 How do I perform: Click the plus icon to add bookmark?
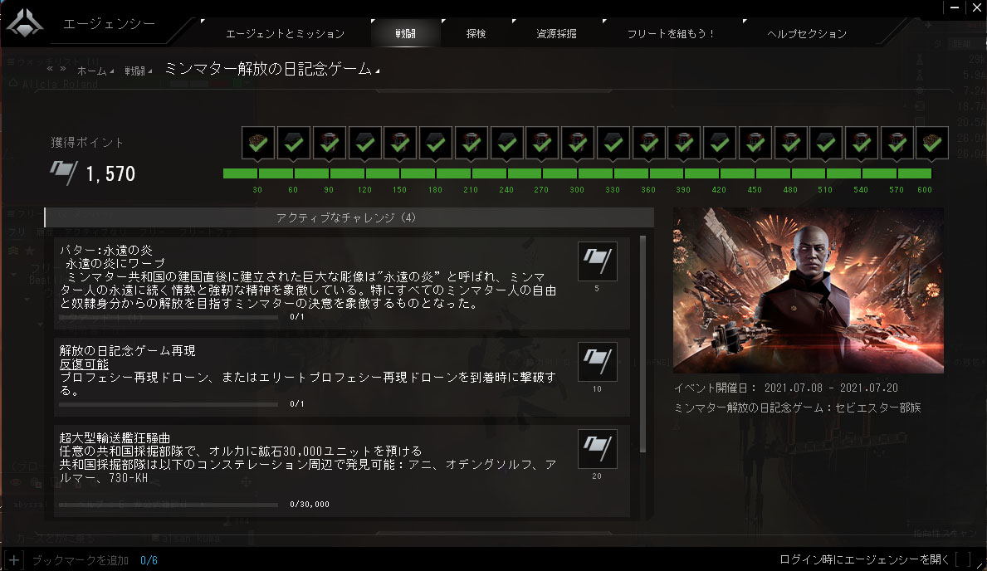point(14,559)
